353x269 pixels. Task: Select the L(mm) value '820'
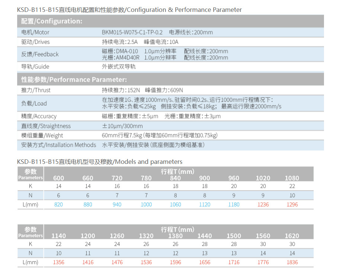pyautogui.click(x=58, y=204)
